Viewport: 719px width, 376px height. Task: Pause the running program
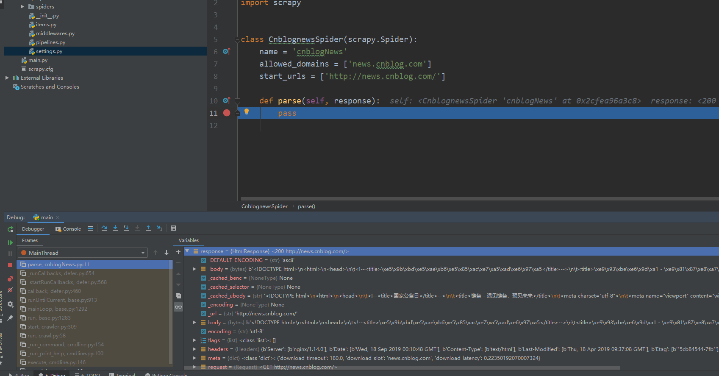click(x=10, y=253)
